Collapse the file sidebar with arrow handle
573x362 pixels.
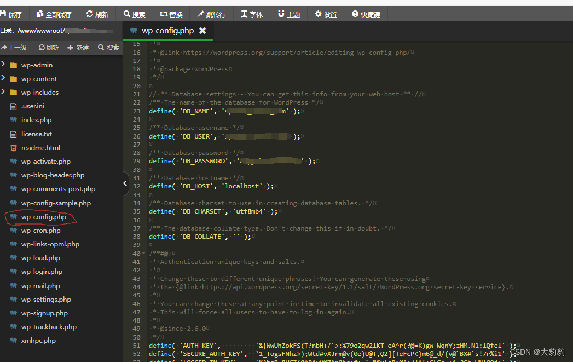[125, 184]
